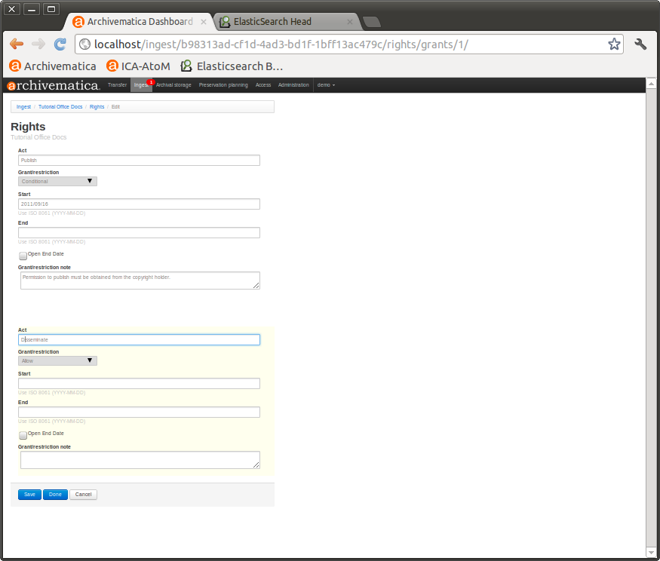Open the Conditional grant/restriction dropdown
660x561 pixels.
(x=57, y=181)
